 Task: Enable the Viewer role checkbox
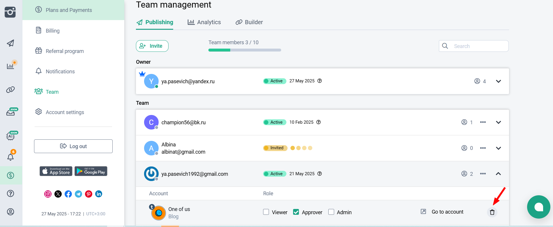point(266,212)
